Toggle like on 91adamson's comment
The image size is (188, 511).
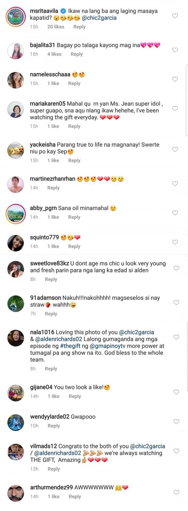[x=176, y=303]
